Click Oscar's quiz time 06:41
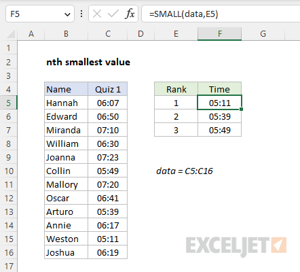300x272 pixels. (108, 198)
